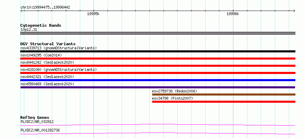Click the nsv4181060 gnomAD variant label
305x138 pixels.
click(59, 70)
